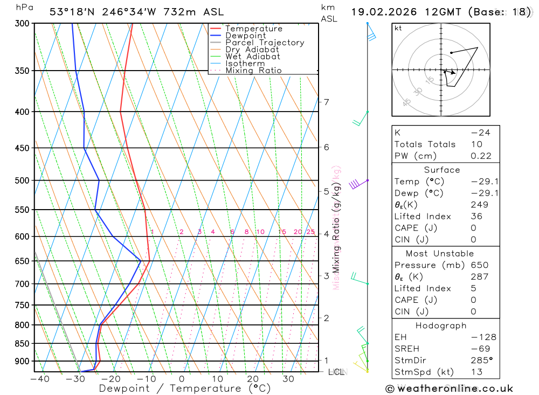Image resolution: width=539 pixels, height=395 pixels.
Task: Click the EH value -128
Action: pos(483,337)
